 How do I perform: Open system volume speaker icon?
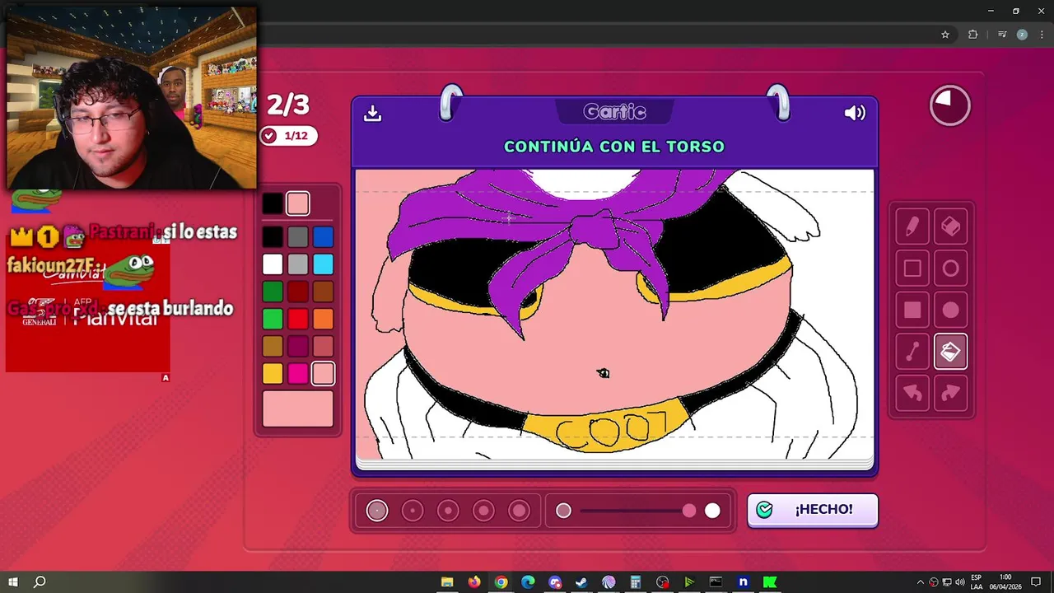click(960, 582)
